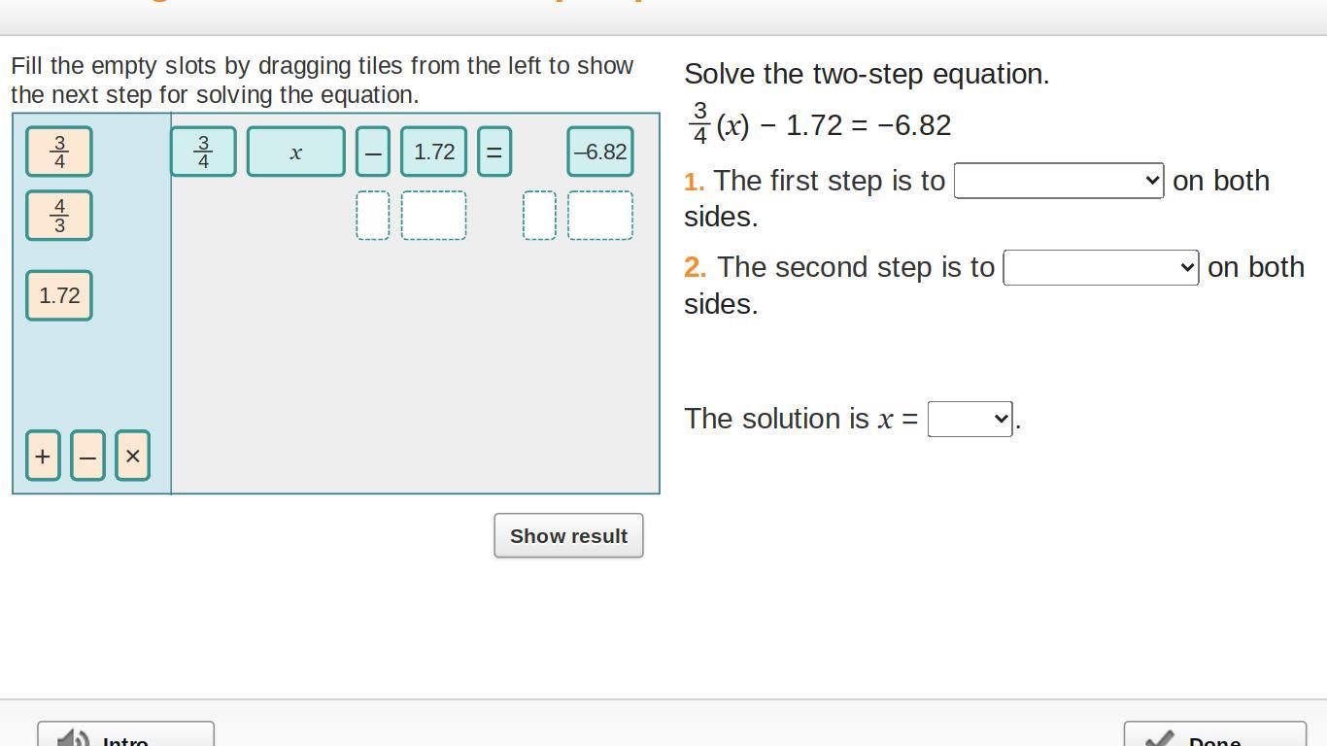
Task: Click the plus operator tile
Action: [x=43, y=456]
